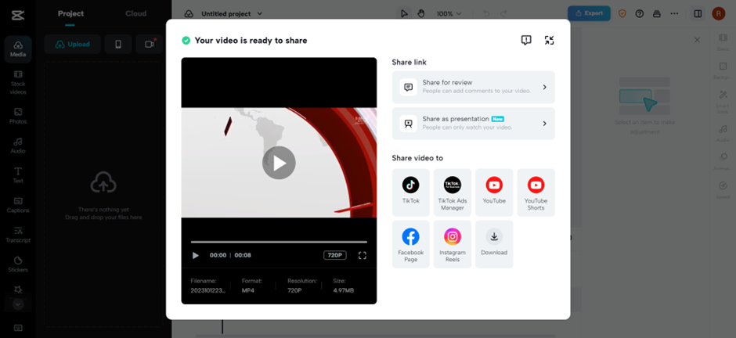Click cloud save status icon
Image resolution: width=736 pixels, height=338 pixels.
point(189,14)
